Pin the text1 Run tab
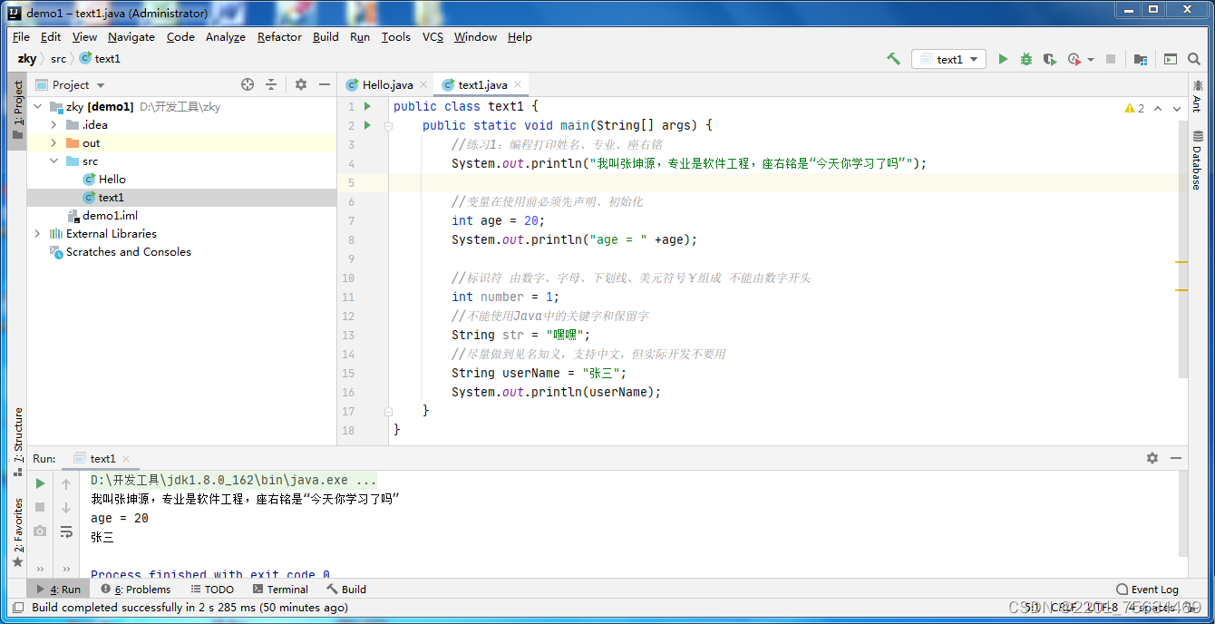 tap(100, 458)
